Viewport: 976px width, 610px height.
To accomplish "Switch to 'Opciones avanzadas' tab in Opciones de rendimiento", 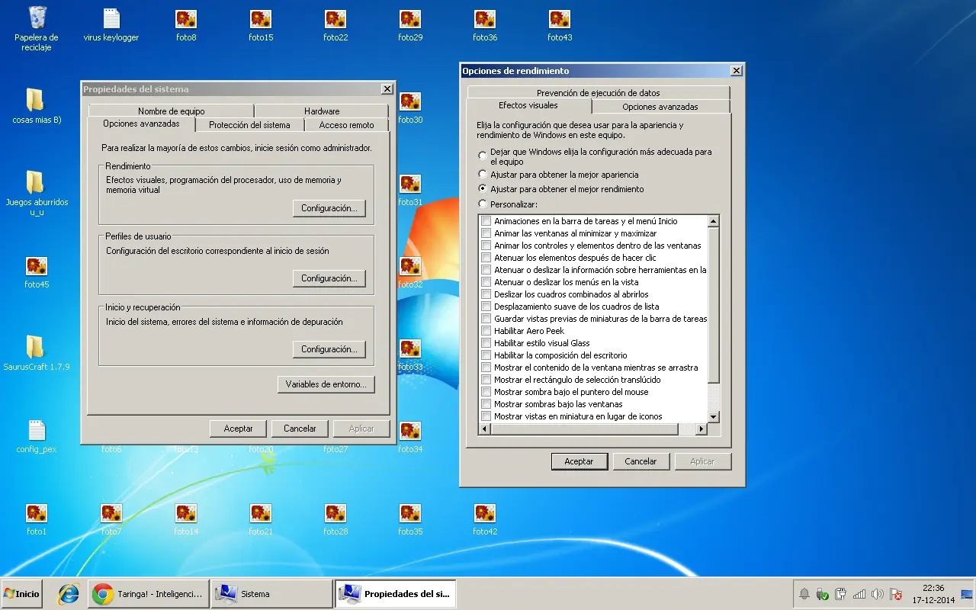I will pyautogui.click(x=660, y=107).
